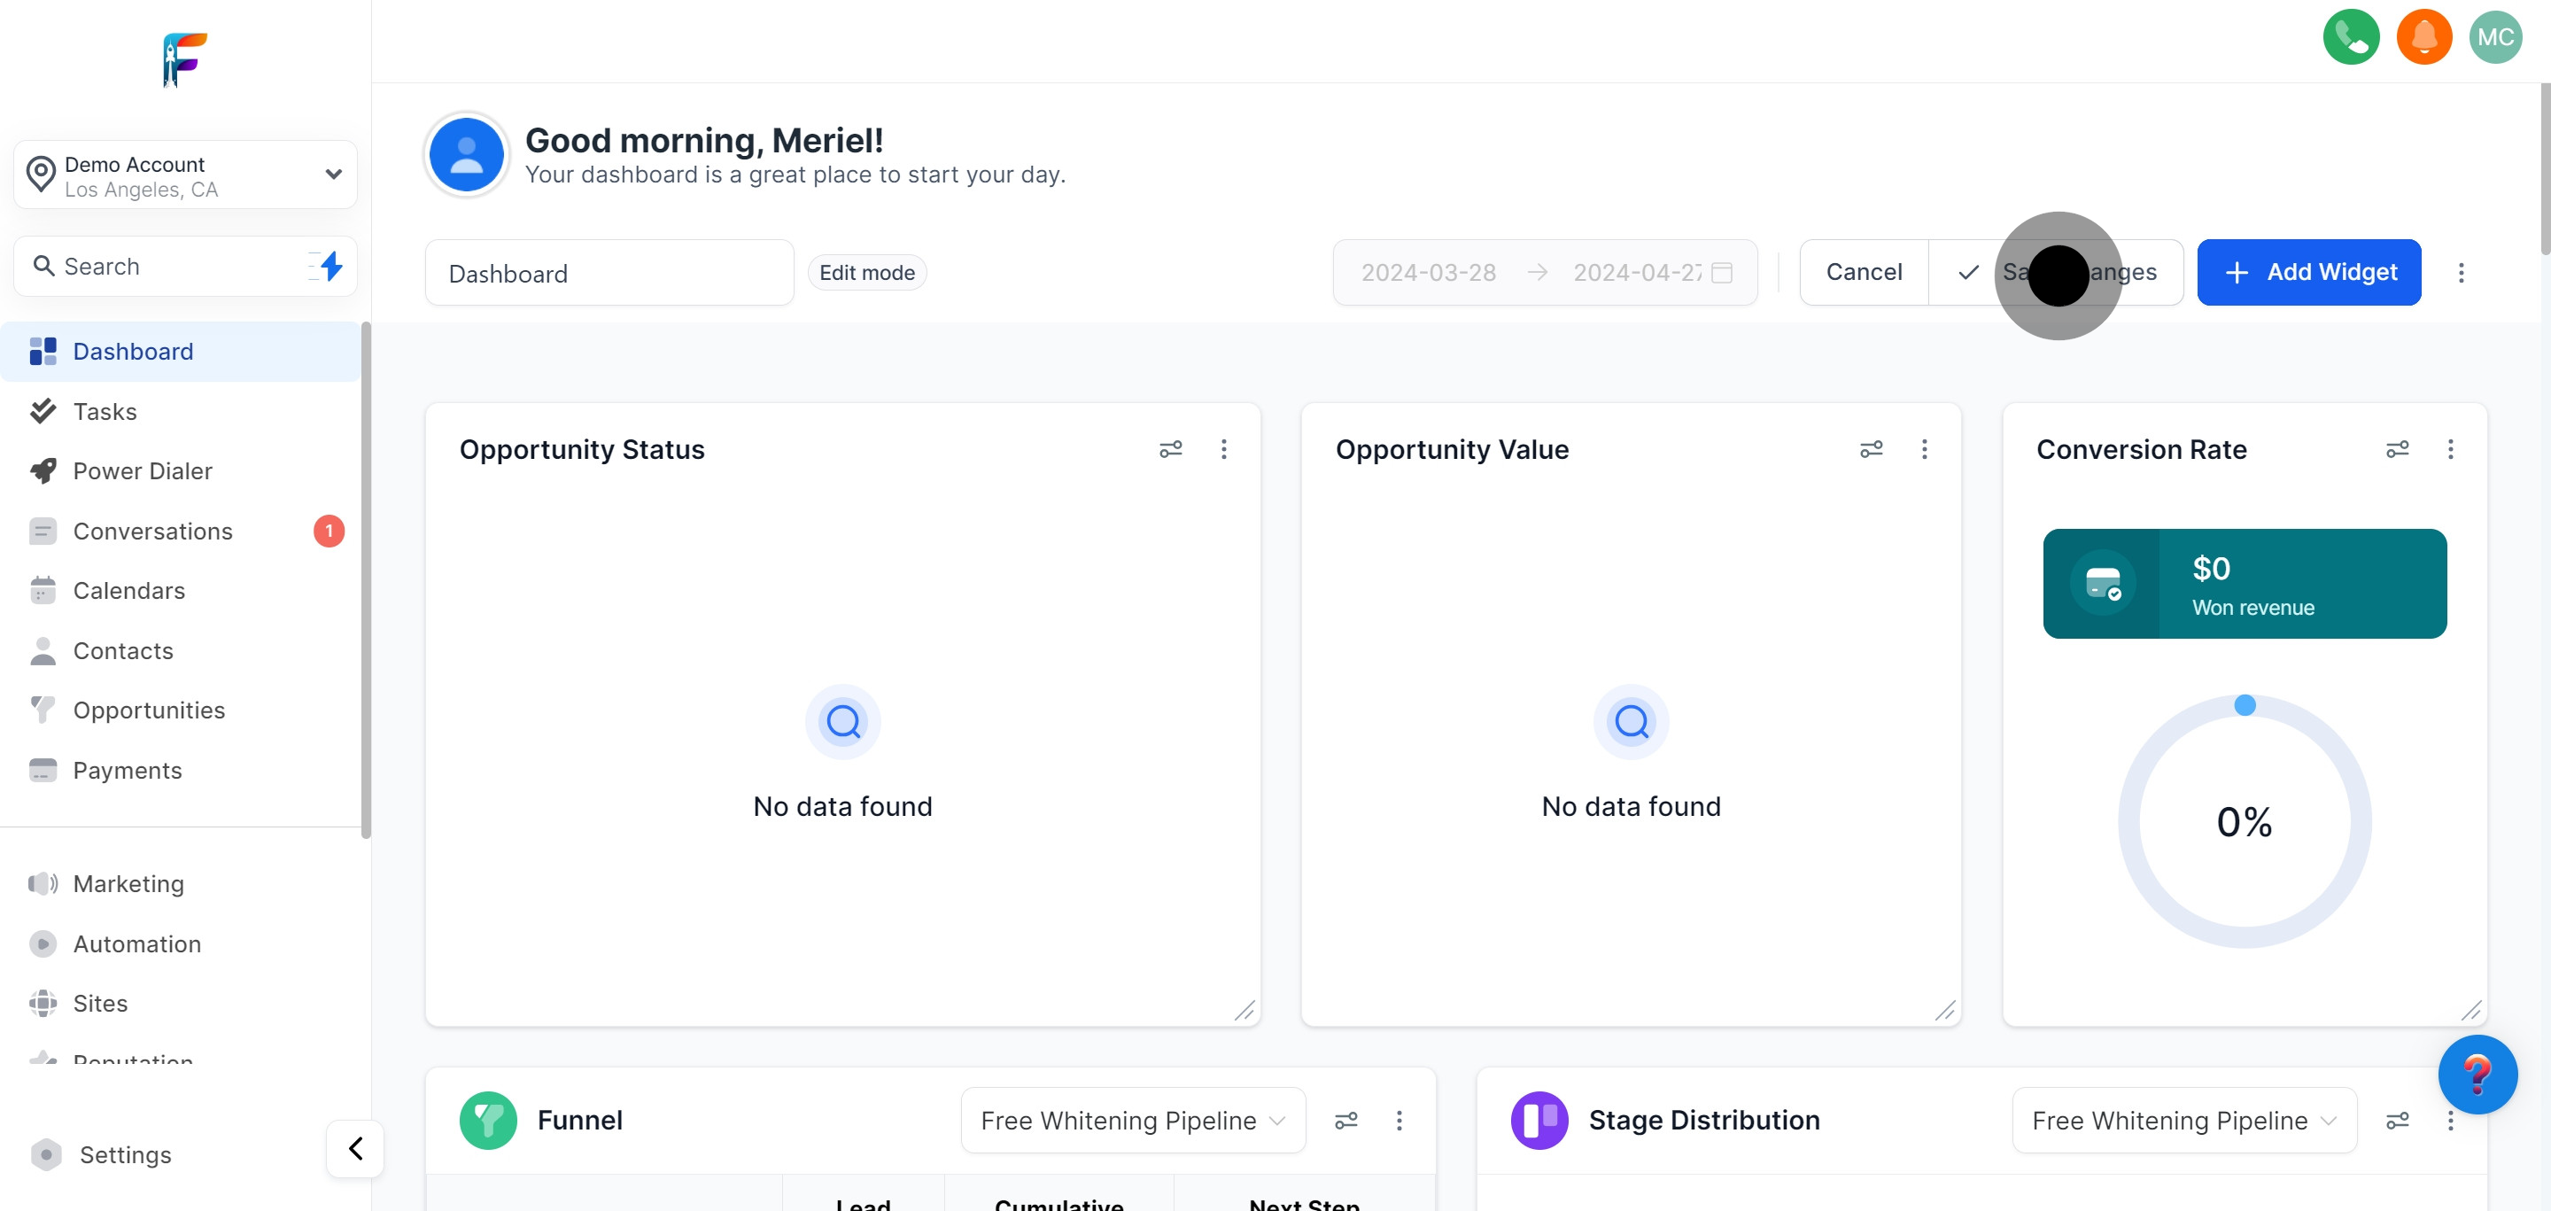This screenshot has height=1211, width=2551.
Task: Go to Opportunities in the sidebar
Action: coord(149,710)
